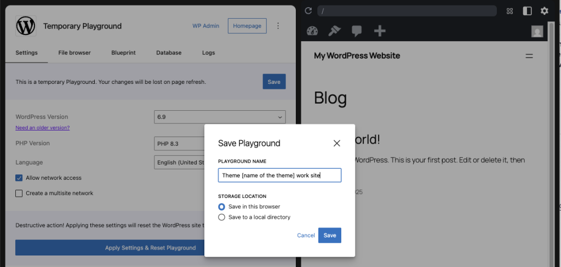
Task: Expand the WordPress Version dropdown
Action: [220, 117]
